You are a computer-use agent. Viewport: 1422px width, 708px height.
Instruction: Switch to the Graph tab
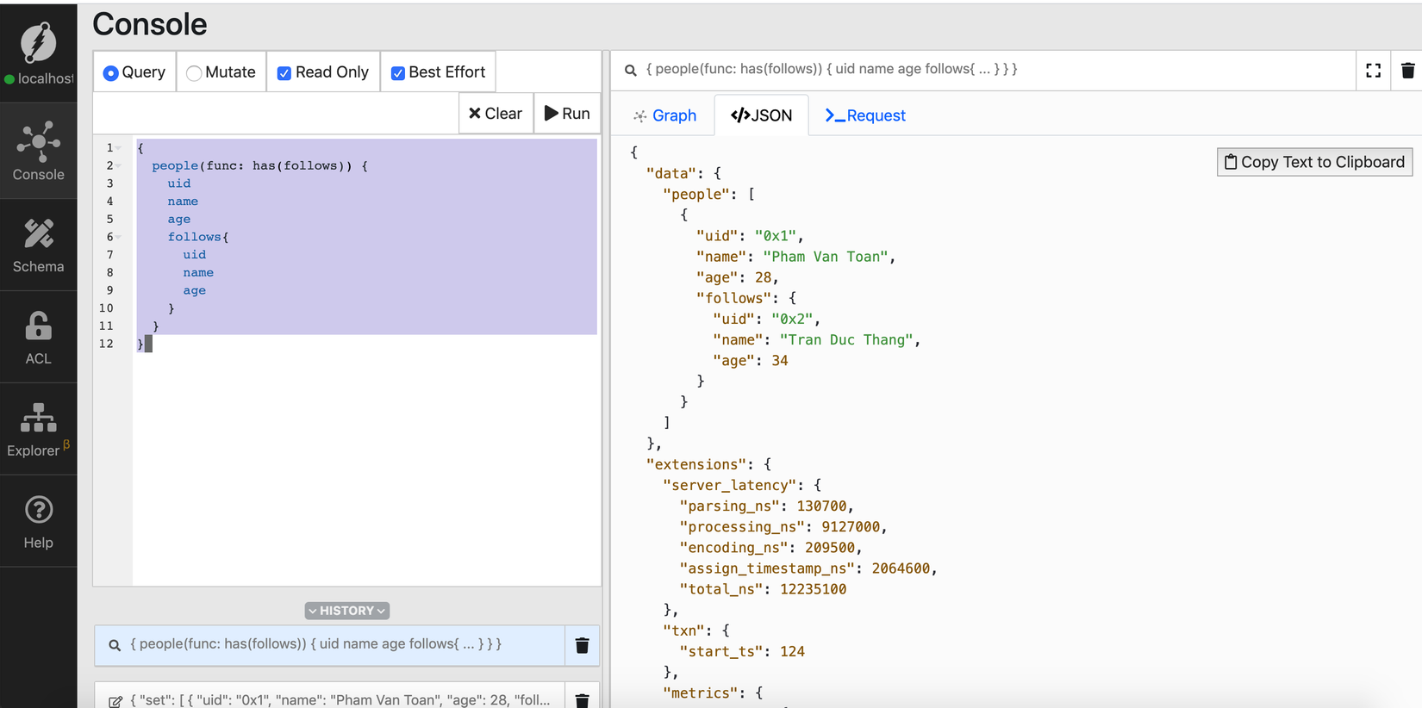pyautogui.click(x=664, y=115)
